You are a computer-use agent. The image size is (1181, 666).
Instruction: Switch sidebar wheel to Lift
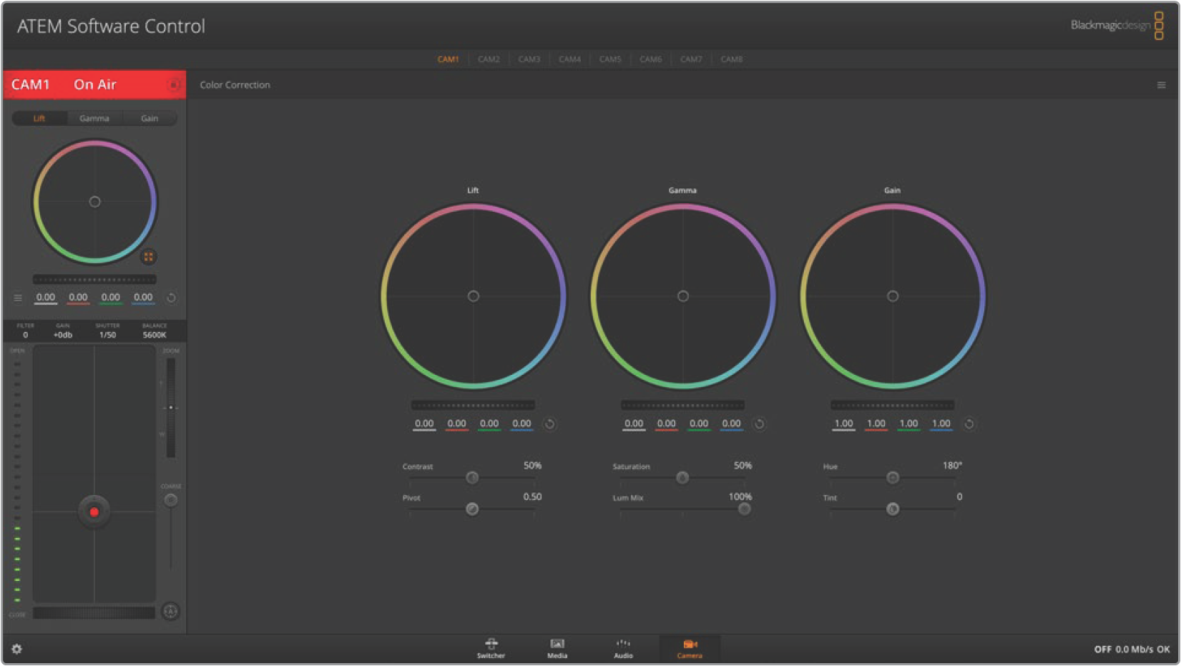click(x=39, y=119)
